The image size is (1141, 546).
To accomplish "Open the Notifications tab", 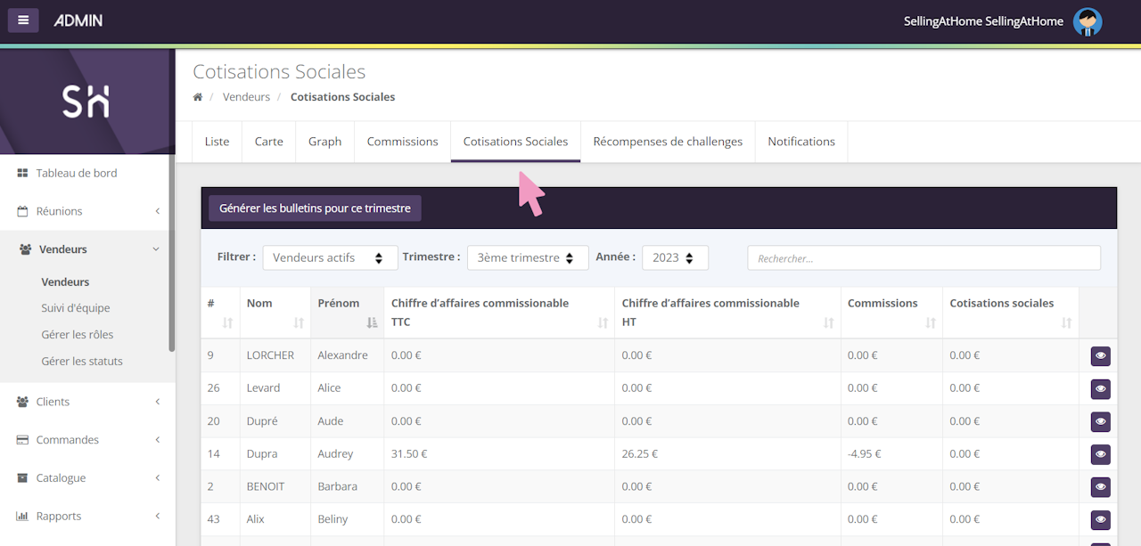I will pyautogui.click(x=801, y=142).
